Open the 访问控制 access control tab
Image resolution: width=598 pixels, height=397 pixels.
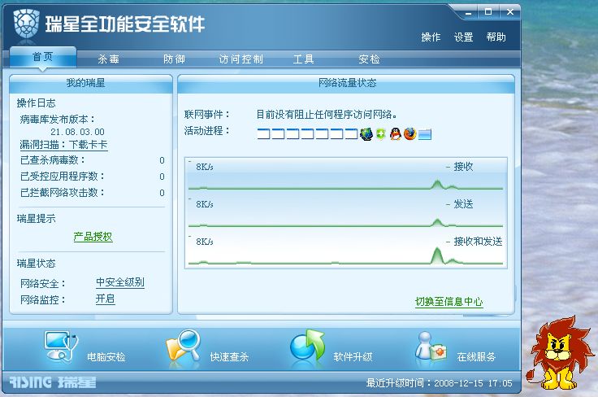(240, 59)
